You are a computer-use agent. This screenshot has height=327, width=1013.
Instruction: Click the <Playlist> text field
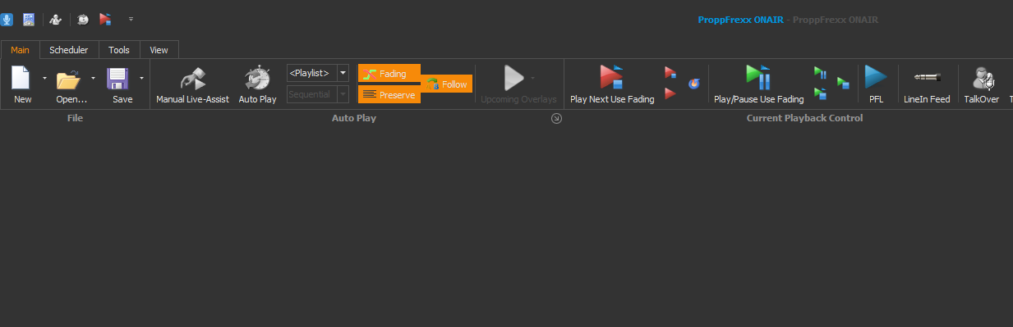coord(311,73)
